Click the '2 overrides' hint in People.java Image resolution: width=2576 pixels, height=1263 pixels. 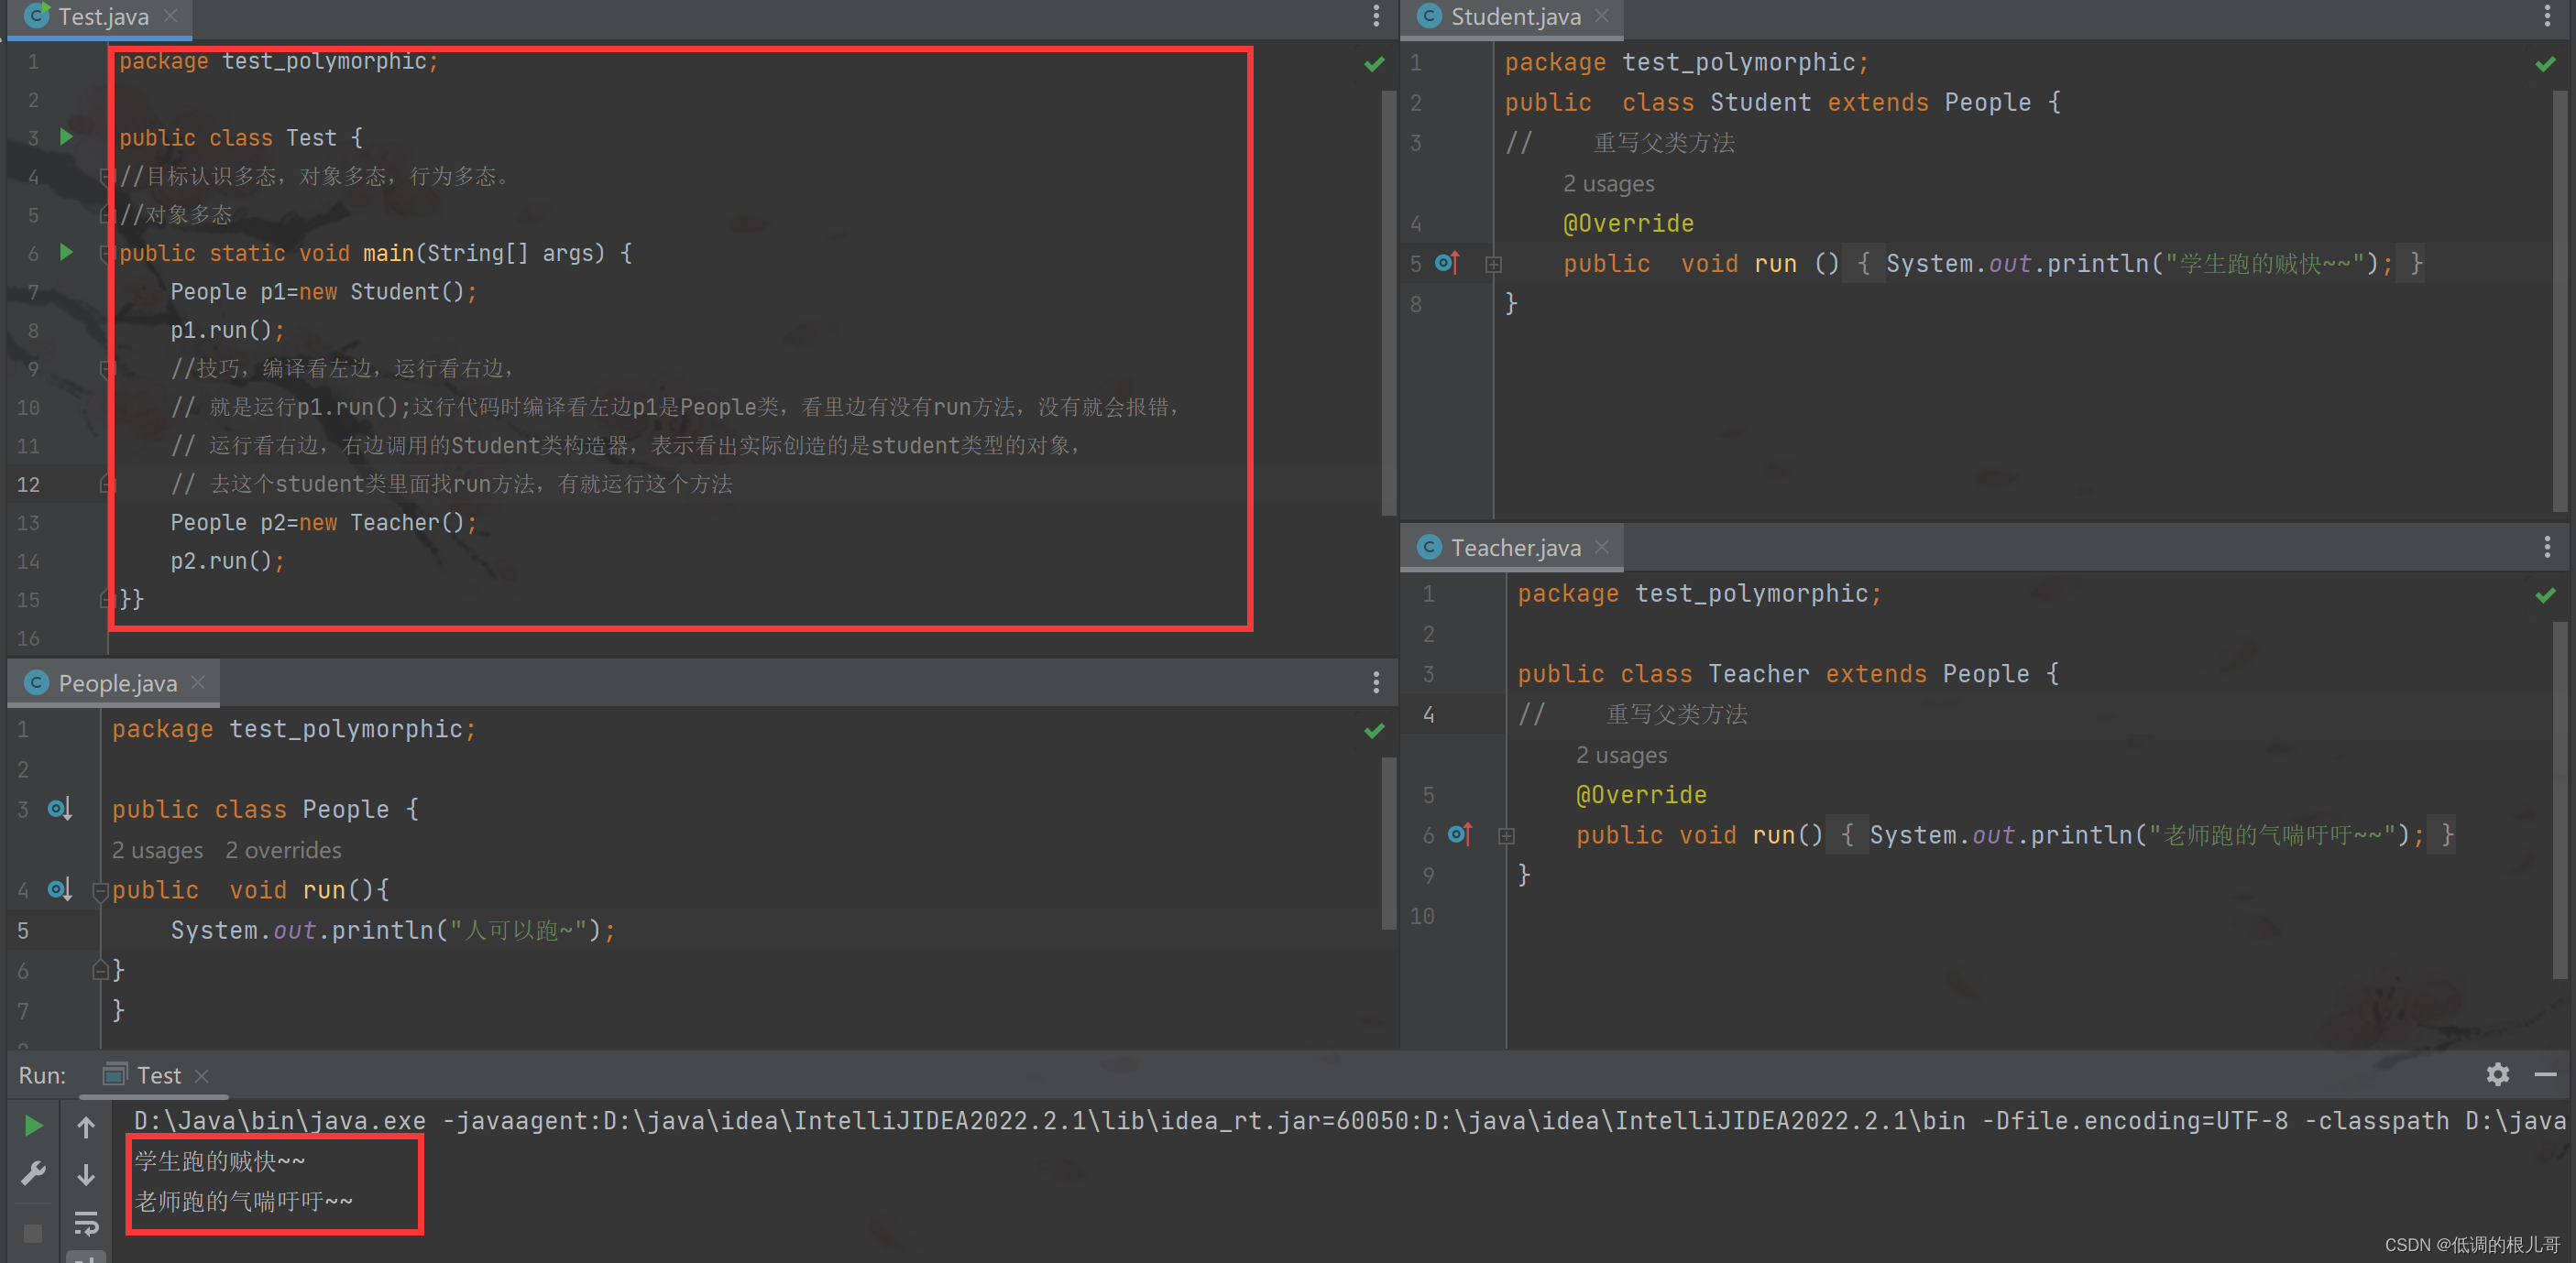(x=283, y=850)
